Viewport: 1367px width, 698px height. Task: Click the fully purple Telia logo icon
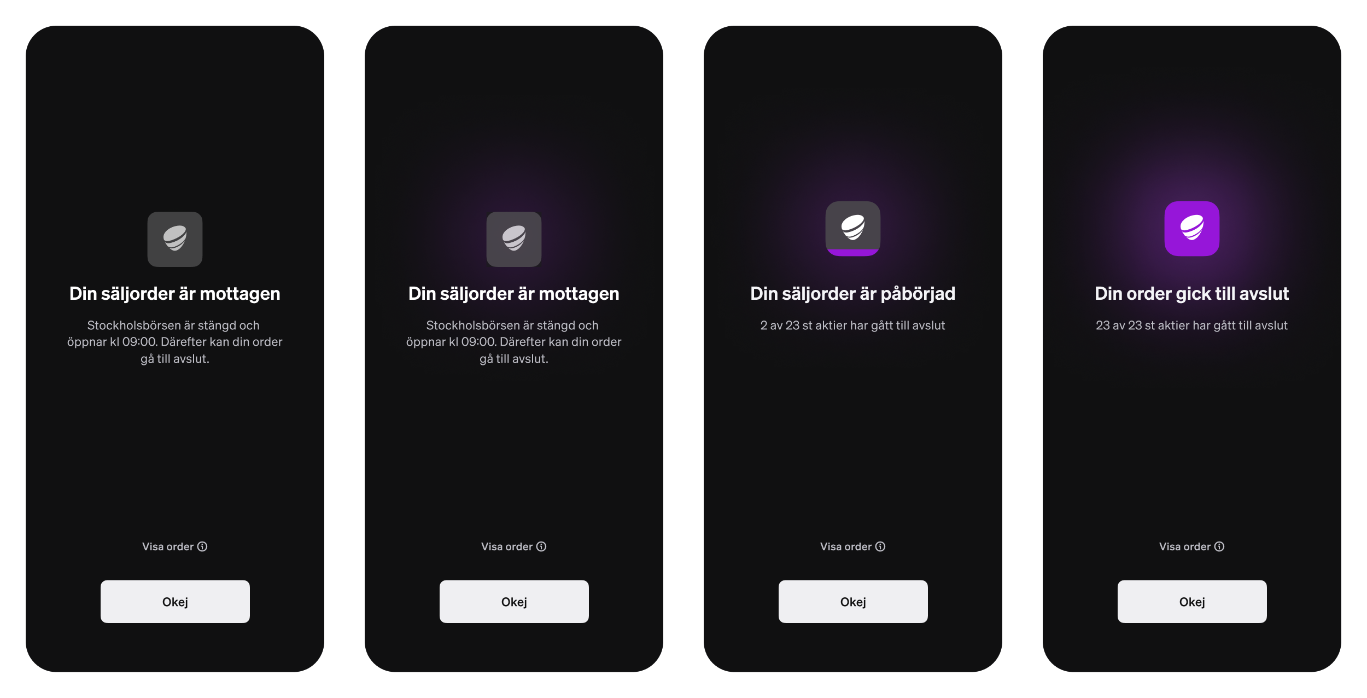tap(1192, 229)
